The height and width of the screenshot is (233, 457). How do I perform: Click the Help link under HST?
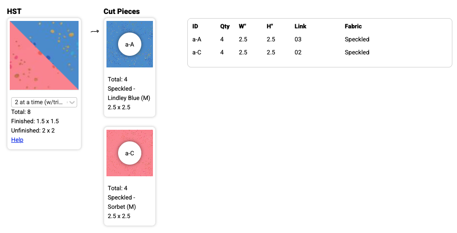coord(17,140)
